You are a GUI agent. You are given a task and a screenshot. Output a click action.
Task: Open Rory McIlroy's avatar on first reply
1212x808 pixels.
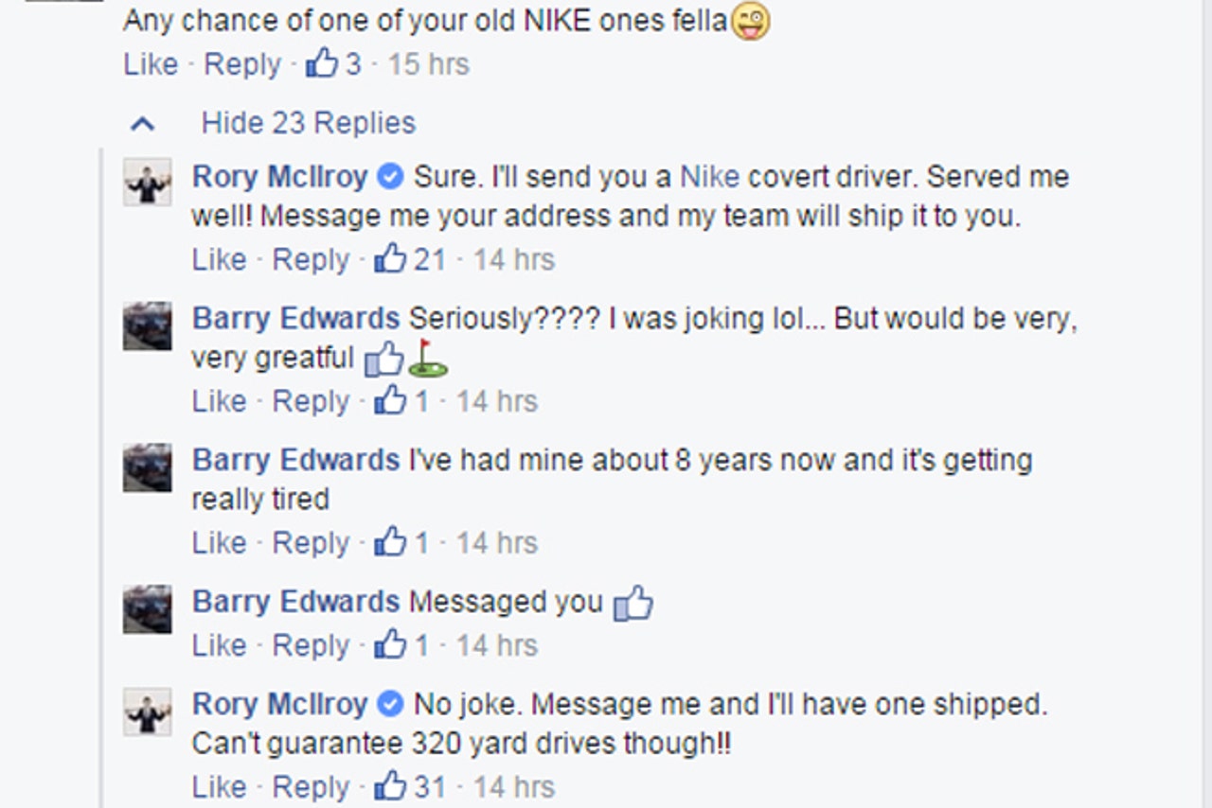(x=148, y=182)
